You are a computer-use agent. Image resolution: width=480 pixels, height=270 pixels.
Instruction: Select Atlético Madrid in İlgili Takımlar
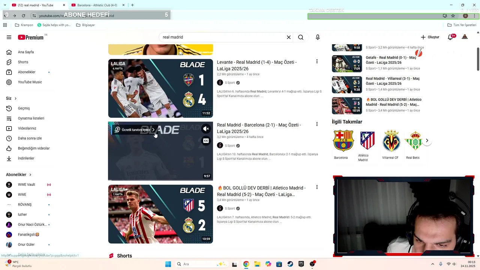[367, 146]
